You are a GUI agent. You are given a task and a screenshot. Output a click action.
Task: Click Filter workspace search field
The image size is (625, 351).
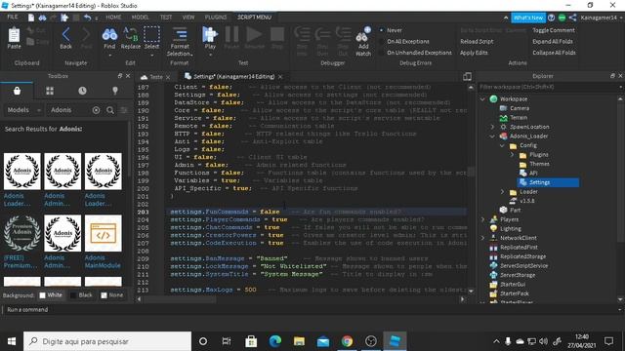549,87
